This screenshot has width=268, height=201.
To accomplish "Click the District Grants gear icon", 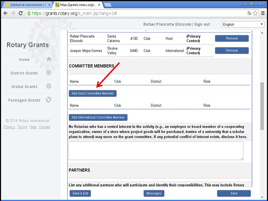I will (49, 73).
